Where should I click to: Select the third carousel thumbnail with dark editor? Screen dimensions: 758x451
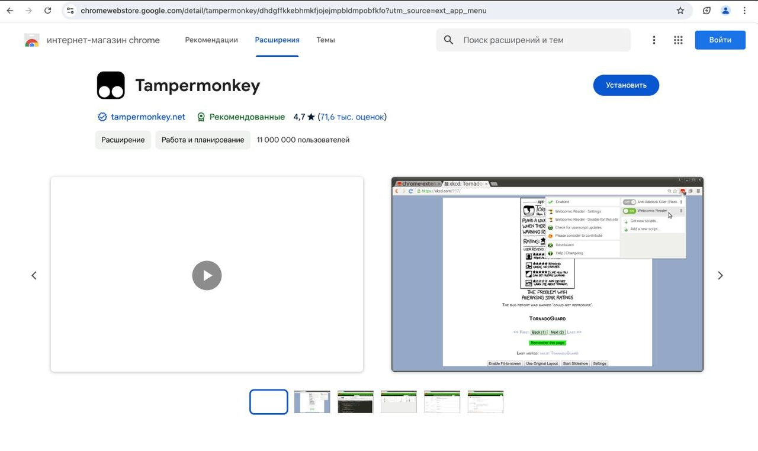click(355, 402)
